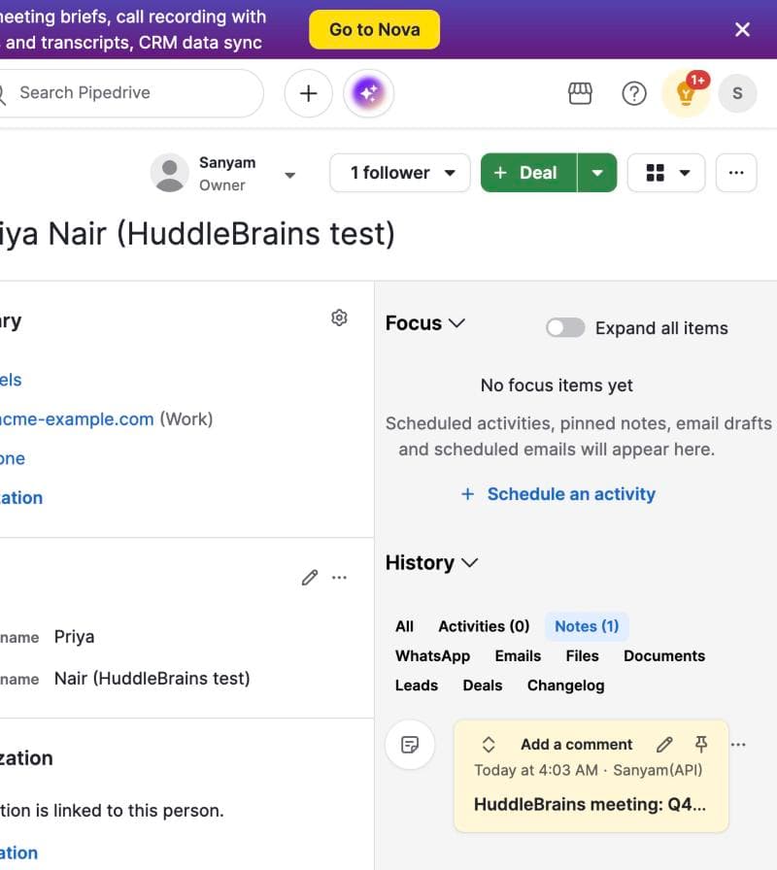Select the WhatsApp history tab
This screenshot has width=777, height=870.
click(x=433, y=655)
